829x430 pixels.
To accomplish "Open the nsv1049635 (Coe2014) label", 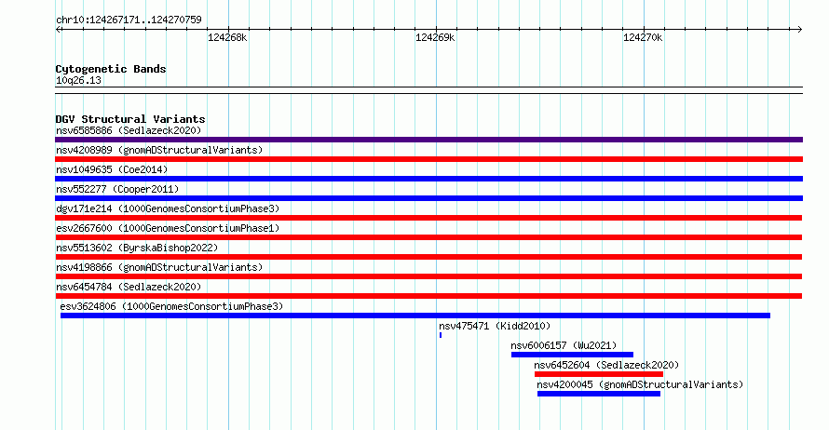I will click(112, 169).
